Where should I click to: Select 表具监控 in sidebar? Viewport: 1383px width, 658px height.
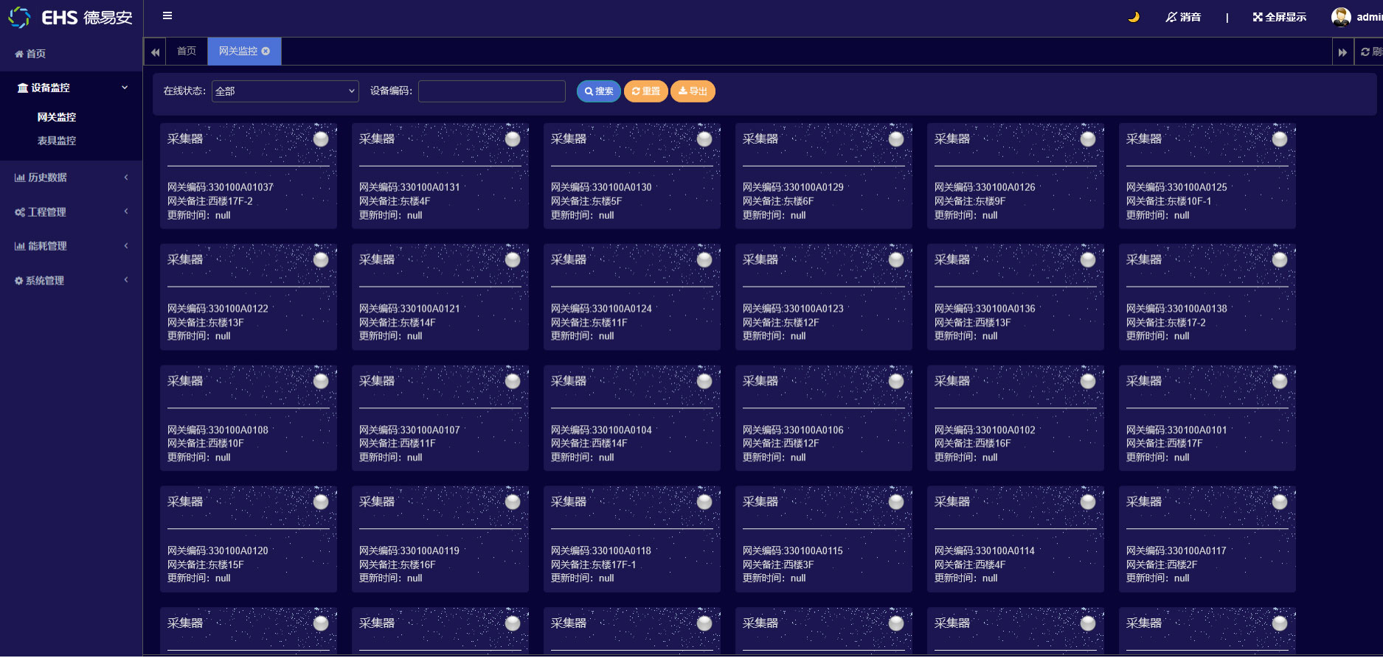57,141
